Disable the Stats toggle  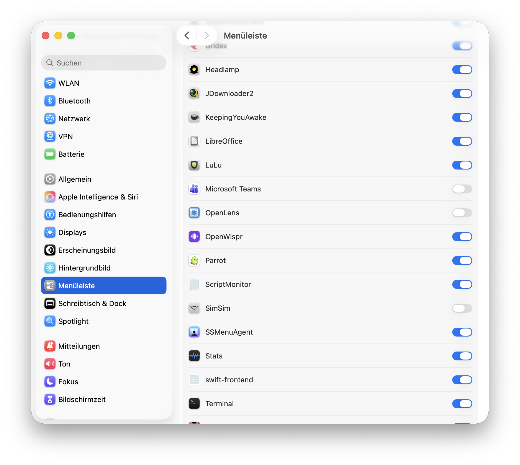(462, 356)
